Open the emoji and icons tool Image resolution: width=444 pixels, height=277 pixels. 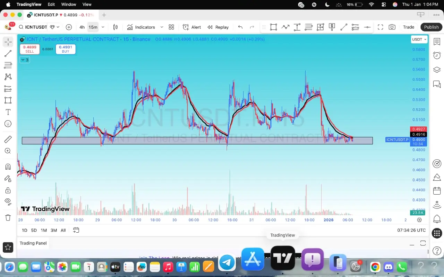[8, 124]
